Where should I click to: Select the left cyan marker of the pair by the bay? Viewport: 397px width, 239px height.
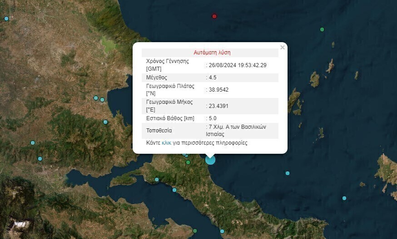96,98
